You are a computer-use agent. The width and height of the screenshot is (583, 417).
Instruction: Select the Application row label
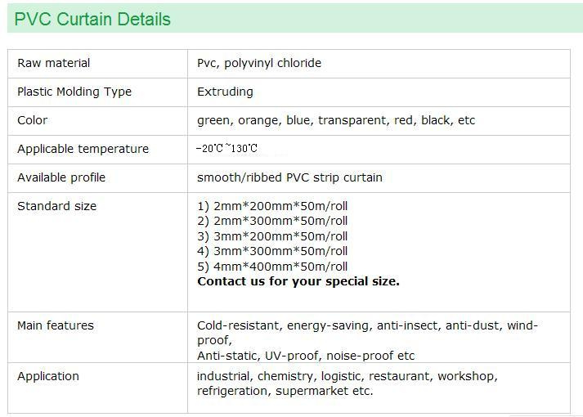point(48,376)
